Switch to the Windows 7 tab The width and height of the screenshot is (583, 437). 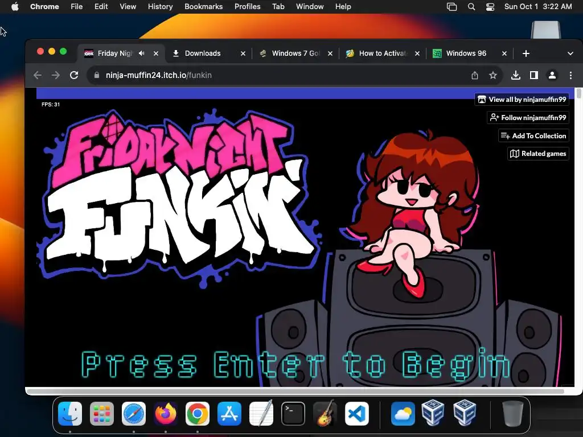click(x=295, y=53)
